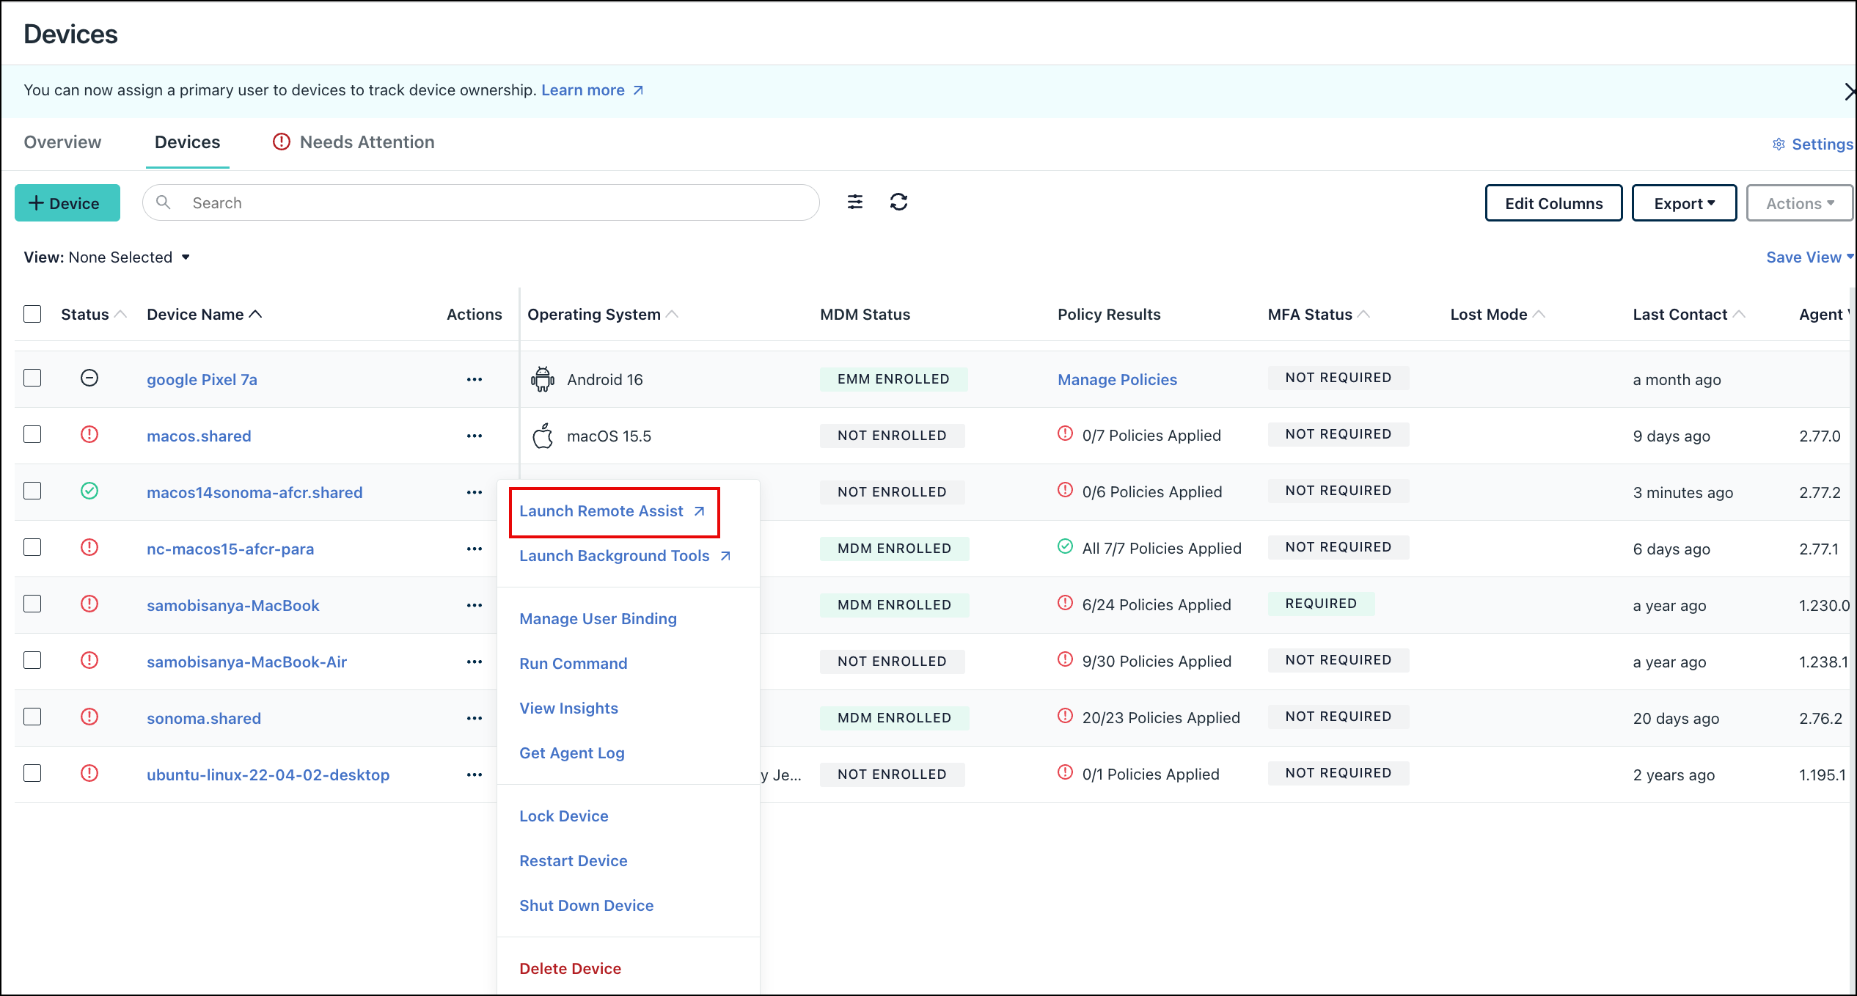The height and width of the screenshot is (996, 1857).
Task: Choose Run Command from the context menu
Action: point(573,663)
